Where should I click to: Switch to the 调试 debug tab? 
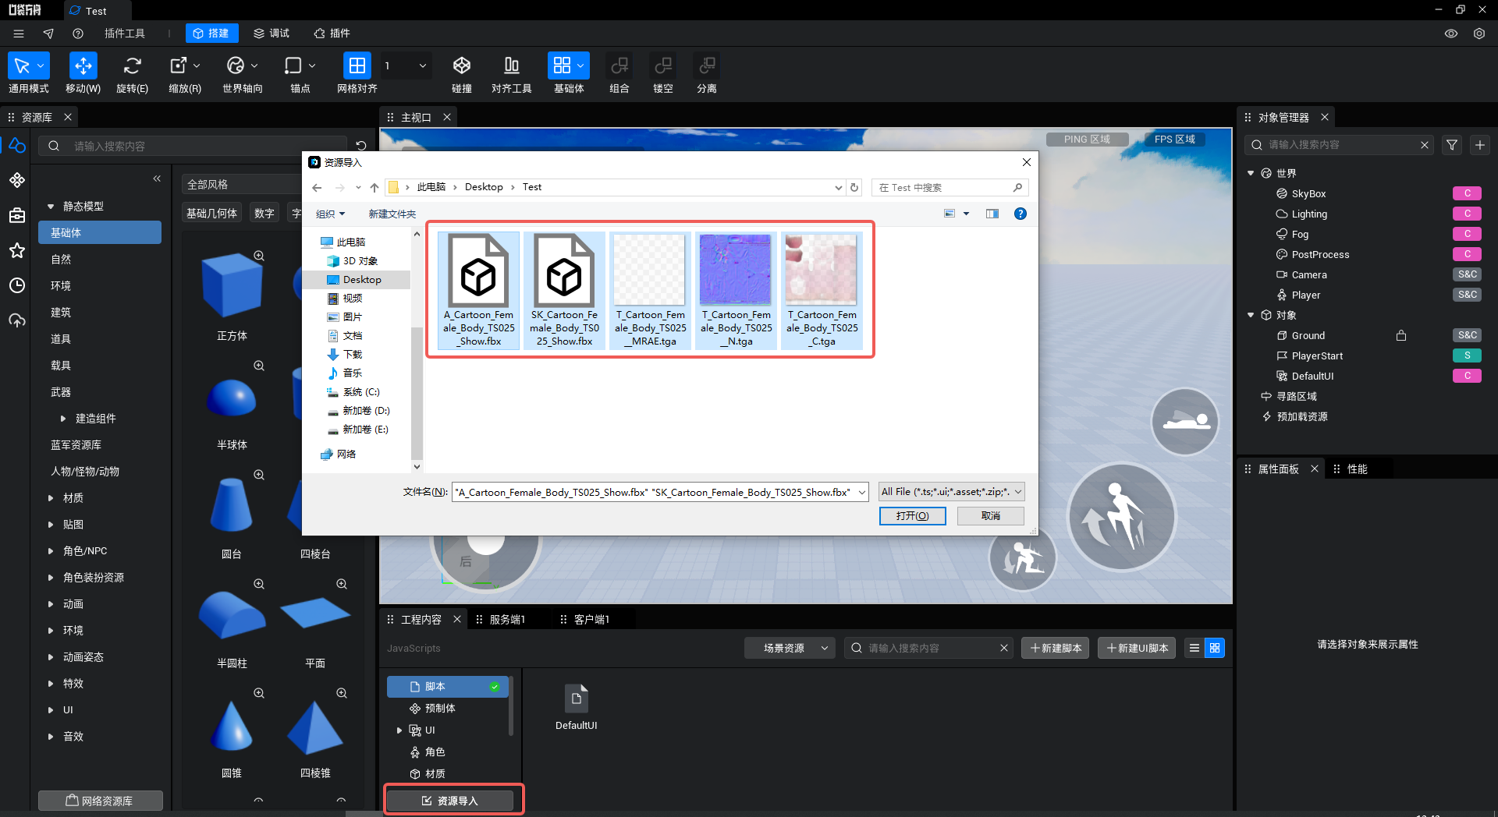(x=272, y=34)
